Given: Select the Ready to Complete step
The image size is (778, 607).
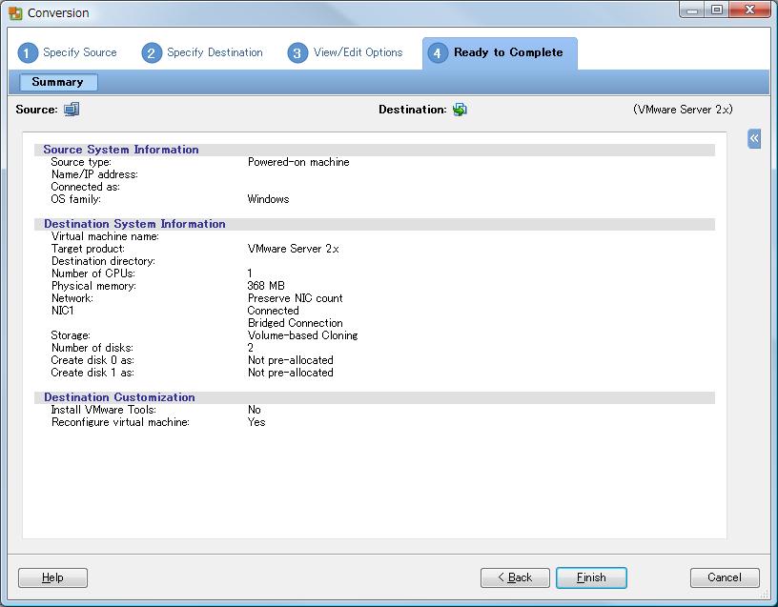Looking at the screenshot, I should (500, 52).
